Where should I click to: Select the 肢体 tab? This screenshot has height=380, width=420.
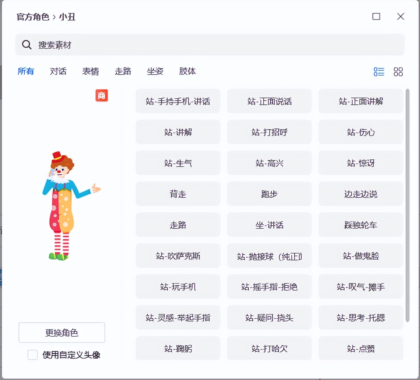[x=187, y=71]
